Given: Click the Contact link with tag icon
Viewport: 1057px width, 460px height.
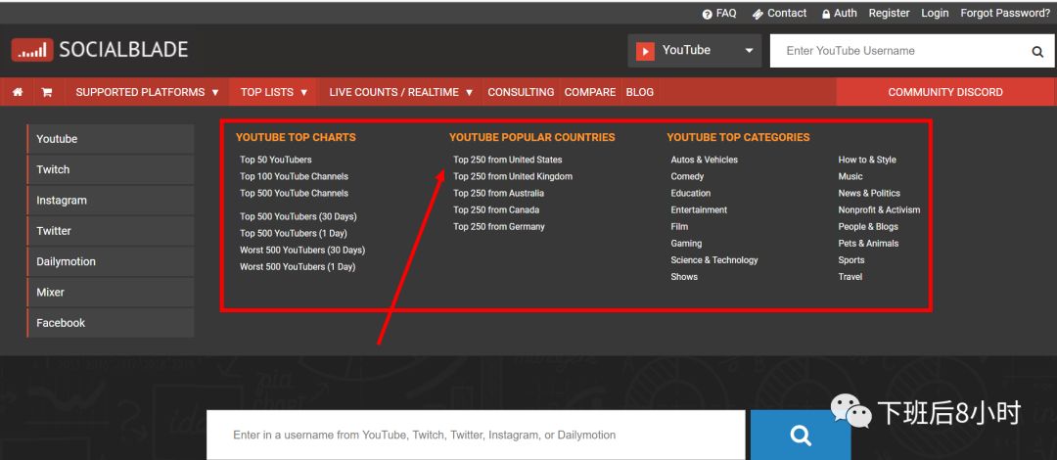Looking at the screenshot, I should tap(779, 14).
